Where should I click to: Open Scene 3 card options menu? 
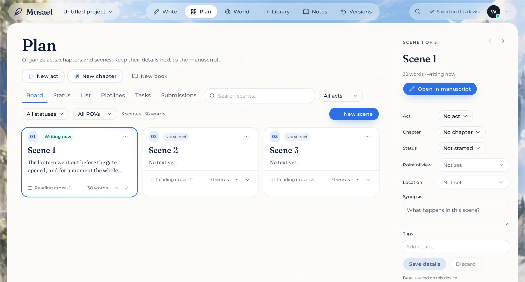click(x=367, y=137)
